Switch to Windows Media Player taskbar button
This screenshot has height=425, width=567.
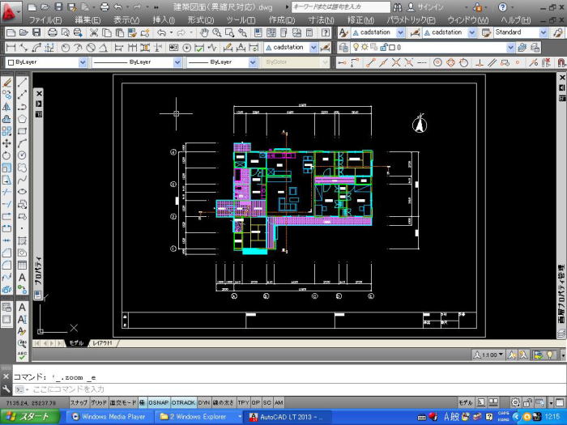(109, 417)
